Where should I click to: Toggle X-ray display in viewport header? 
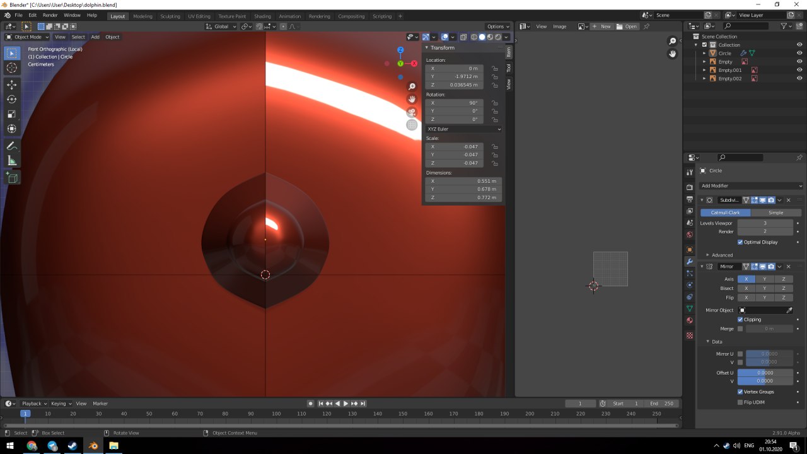pyautogui.click(x=463, y=37)
